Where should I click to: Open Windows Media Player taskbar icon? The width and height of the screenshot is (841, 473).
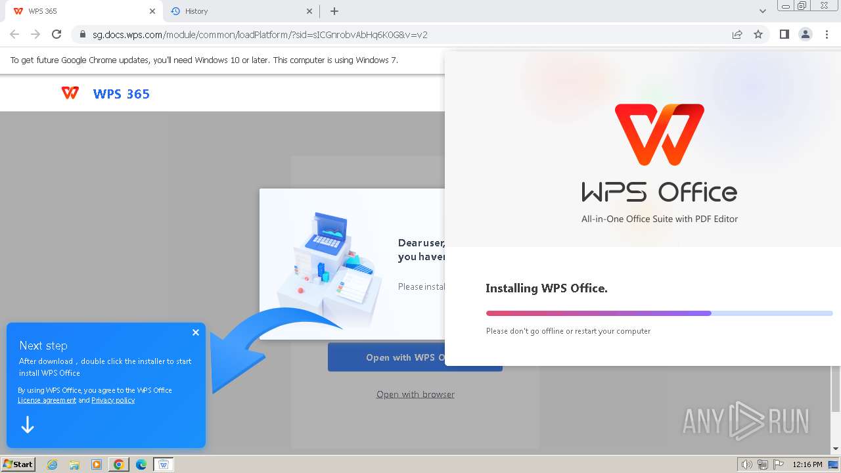[x=97, y=464]
